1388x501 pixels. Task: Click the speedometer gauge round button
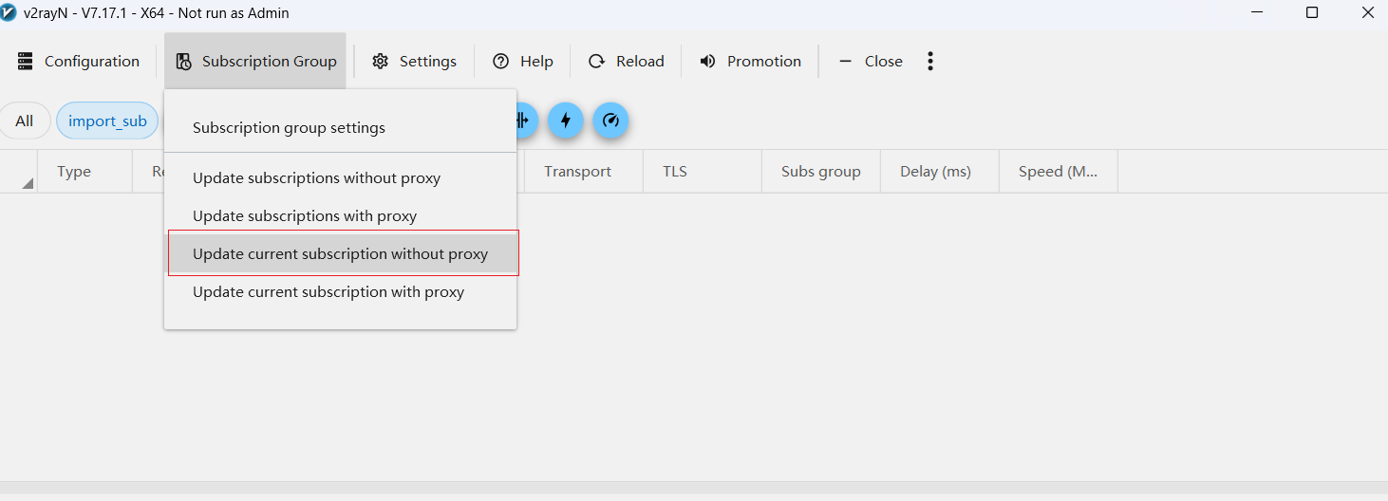pyautogui.click(x=610, y=121)
